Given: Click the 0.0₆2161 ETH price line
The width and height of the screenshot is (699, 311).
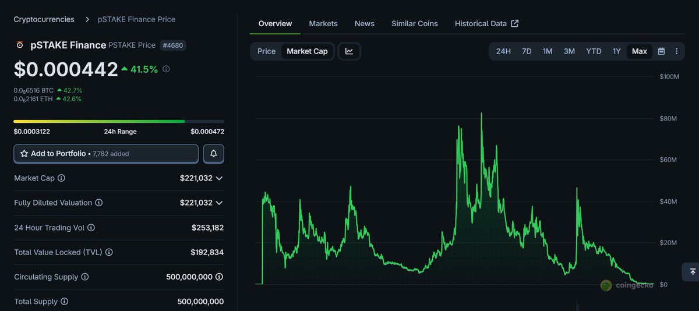Looking at the screenshot, I should [x=48, y=99].
